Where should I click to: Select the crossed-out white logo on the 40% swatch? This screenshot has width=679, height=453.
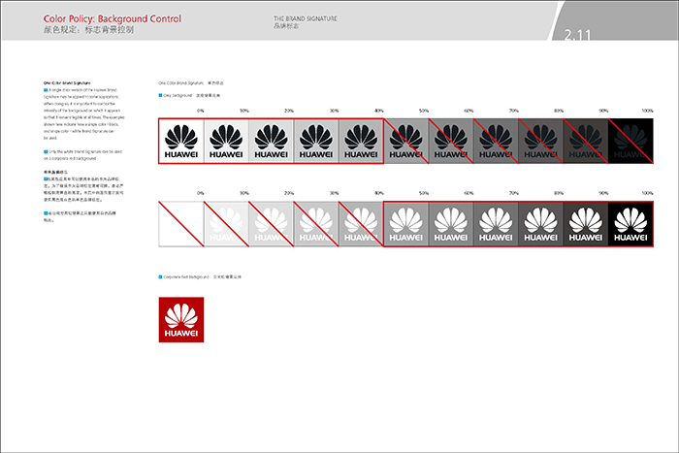[x=361, y=224]
